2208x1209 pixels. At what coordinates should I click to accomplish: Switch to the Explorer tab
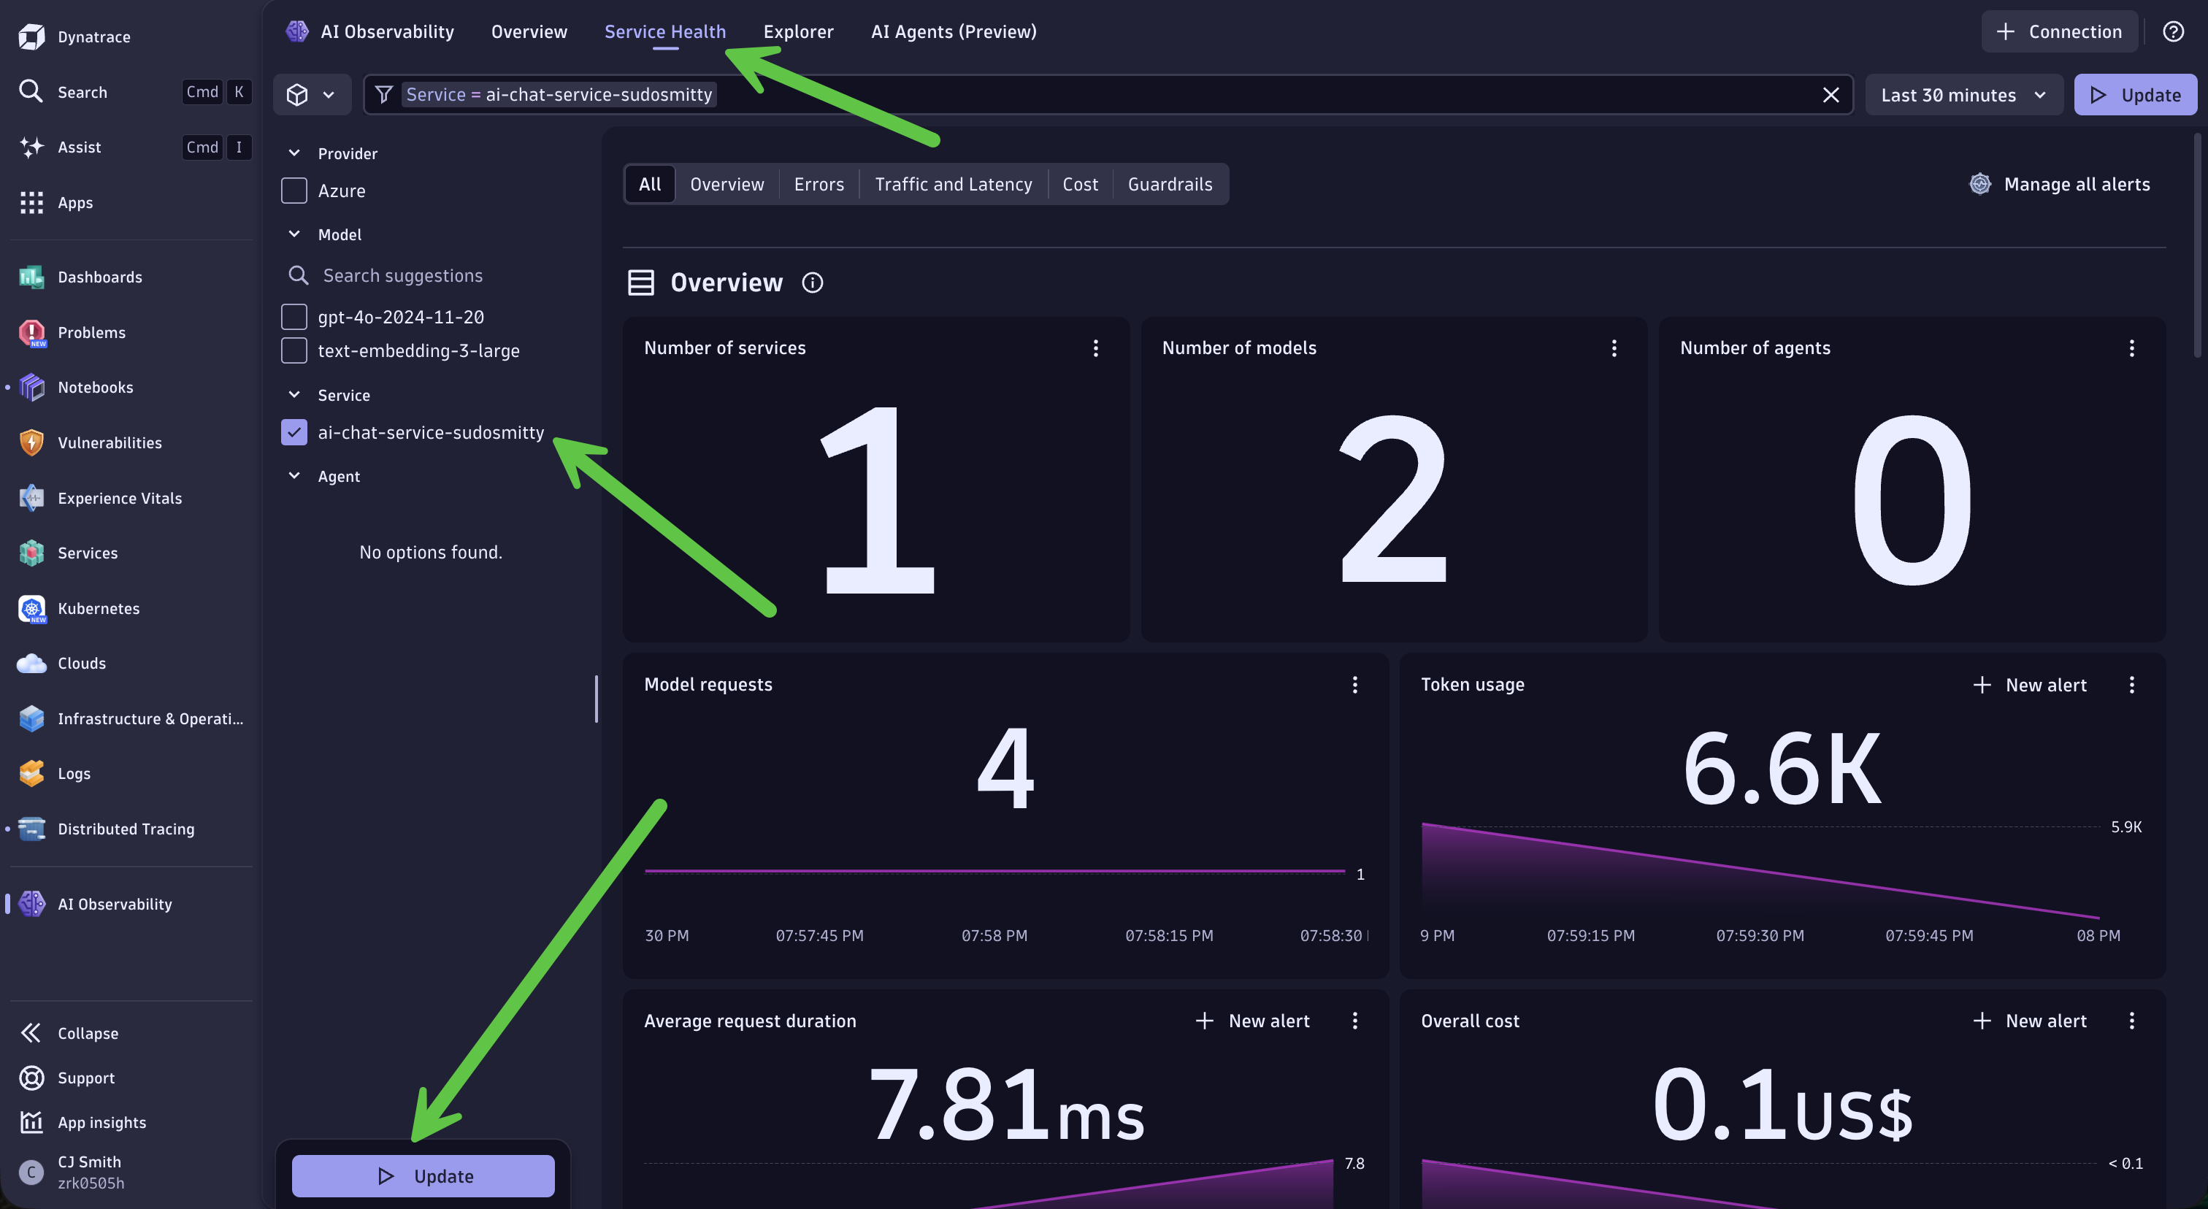coord(798,31)
